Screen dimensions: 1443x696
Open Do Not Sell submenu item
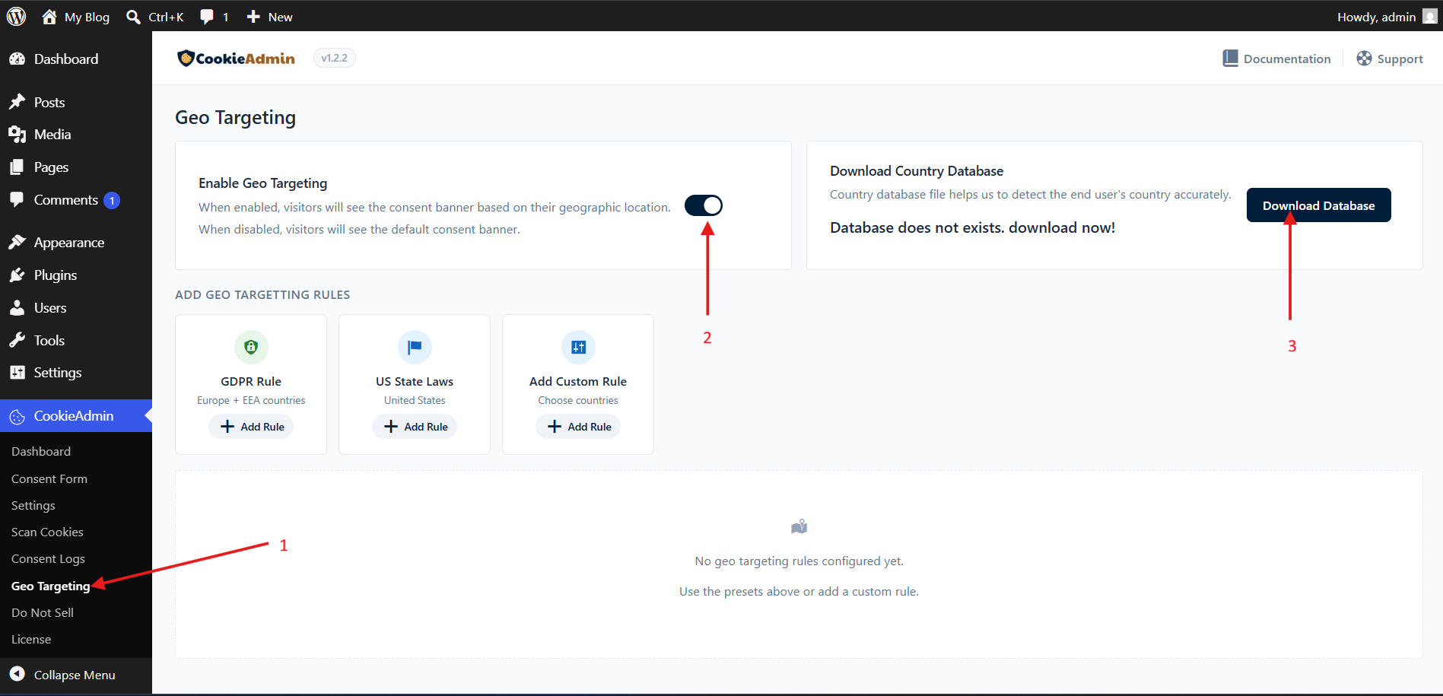tap(43, 613)
